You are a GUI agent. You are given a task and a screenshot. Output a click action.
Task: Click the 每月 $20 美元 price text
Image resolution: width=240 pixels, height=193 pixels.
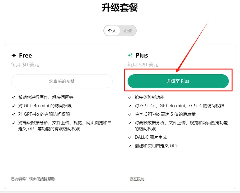click(143, 65)
